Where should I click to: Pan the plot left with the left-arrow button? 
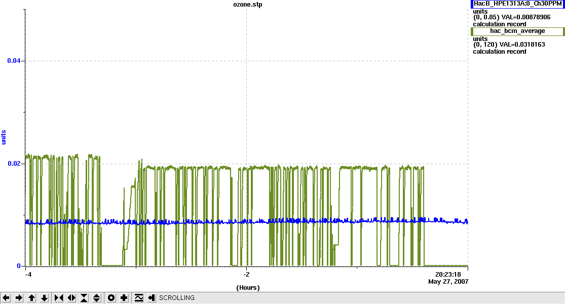coord(6,298)
